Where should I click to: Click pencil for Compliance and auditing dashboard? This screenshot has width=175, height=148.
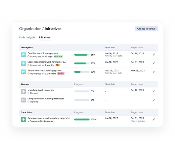[154, 100]
